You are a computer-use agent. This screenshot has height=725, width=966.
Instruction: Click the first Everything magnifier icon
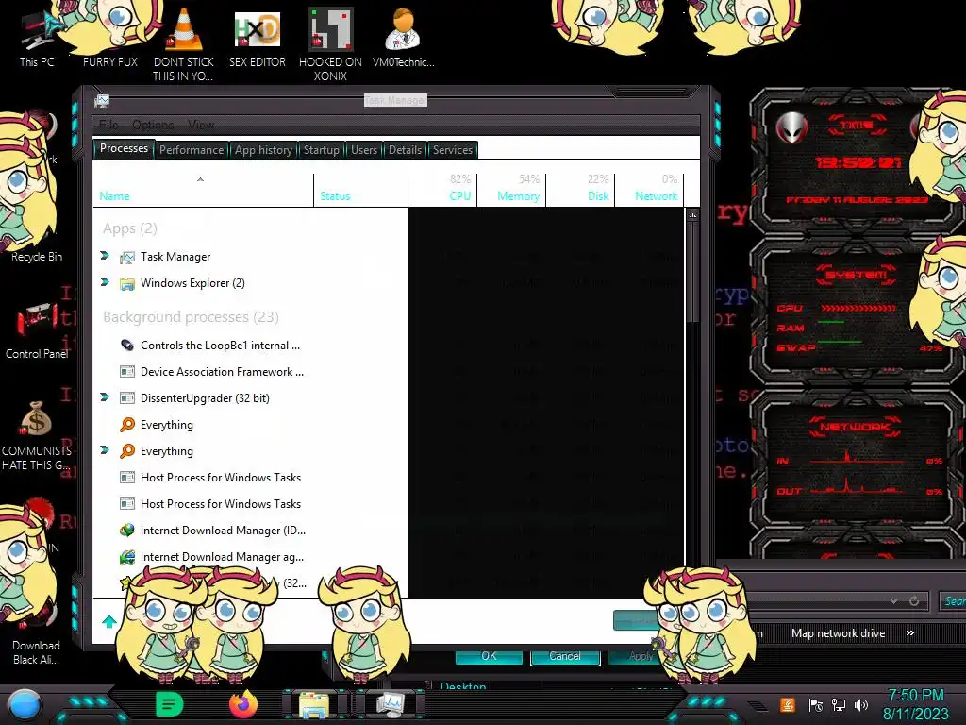[x=127, y=425]
